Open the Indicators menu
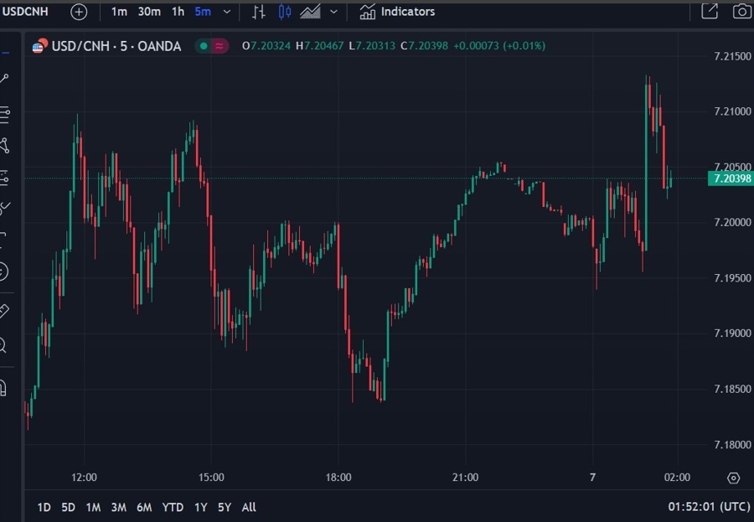 [397, 12]
